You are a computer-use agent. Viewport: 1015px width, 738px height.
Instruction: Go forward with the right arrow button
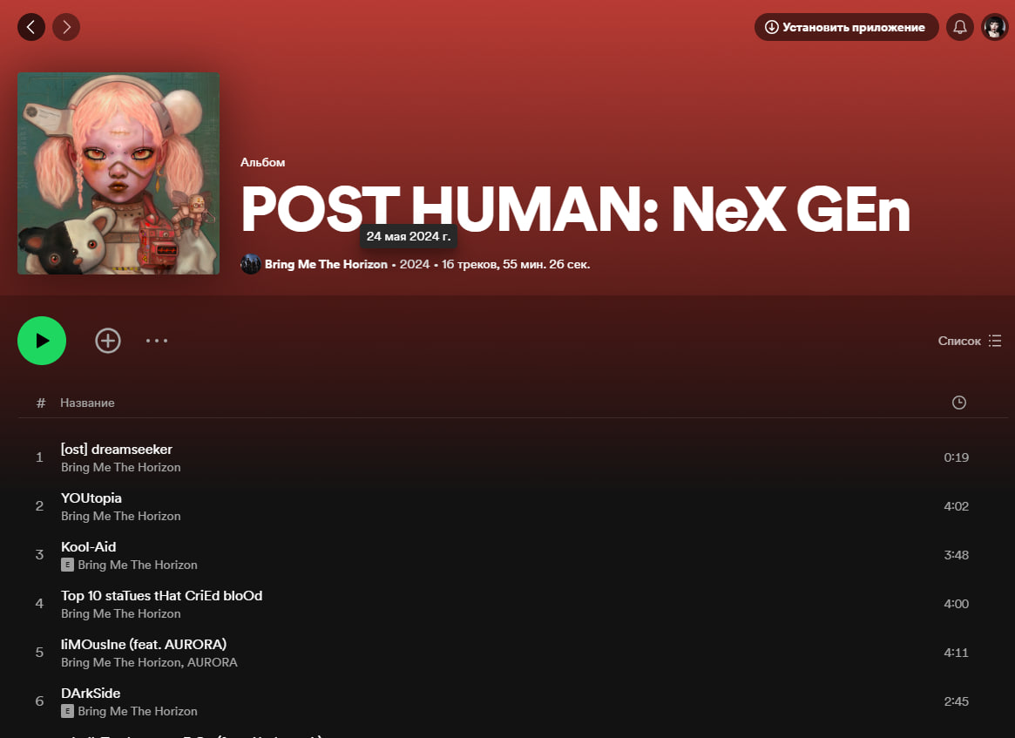[66, 27]
